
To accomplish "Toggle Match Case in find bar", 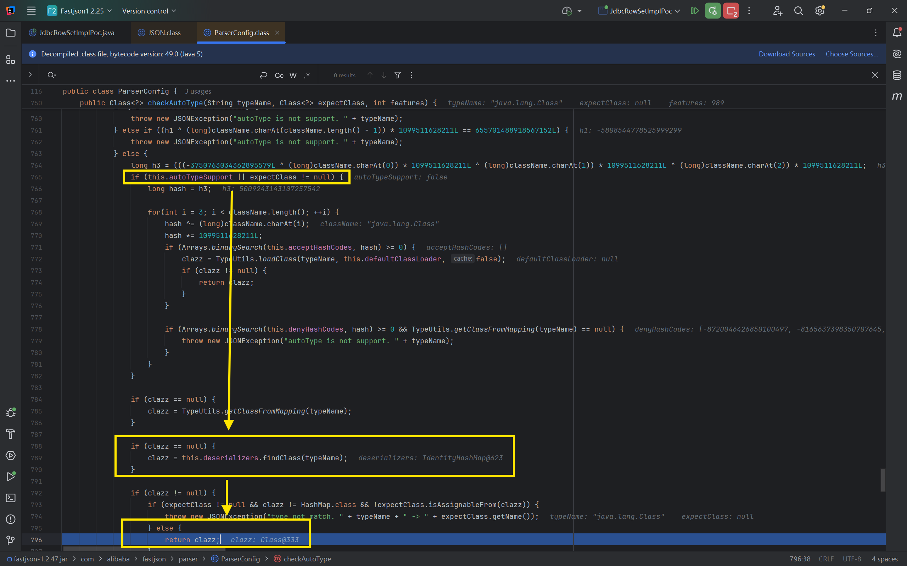I will (279, 75).
